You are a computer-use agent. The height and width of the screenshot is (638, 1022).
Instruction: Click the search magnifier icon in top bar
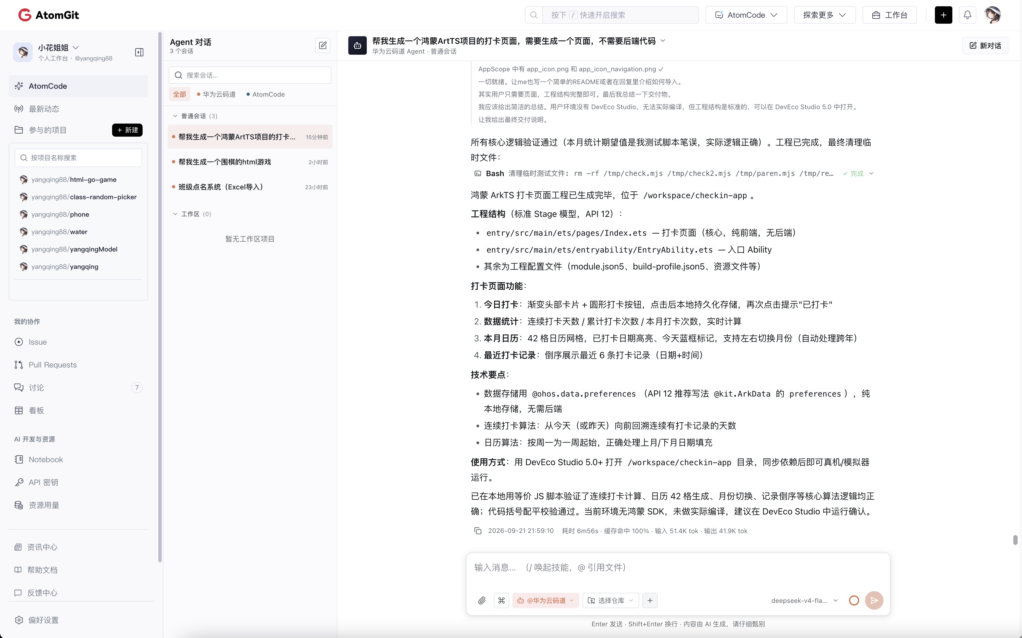pos(534,15)
